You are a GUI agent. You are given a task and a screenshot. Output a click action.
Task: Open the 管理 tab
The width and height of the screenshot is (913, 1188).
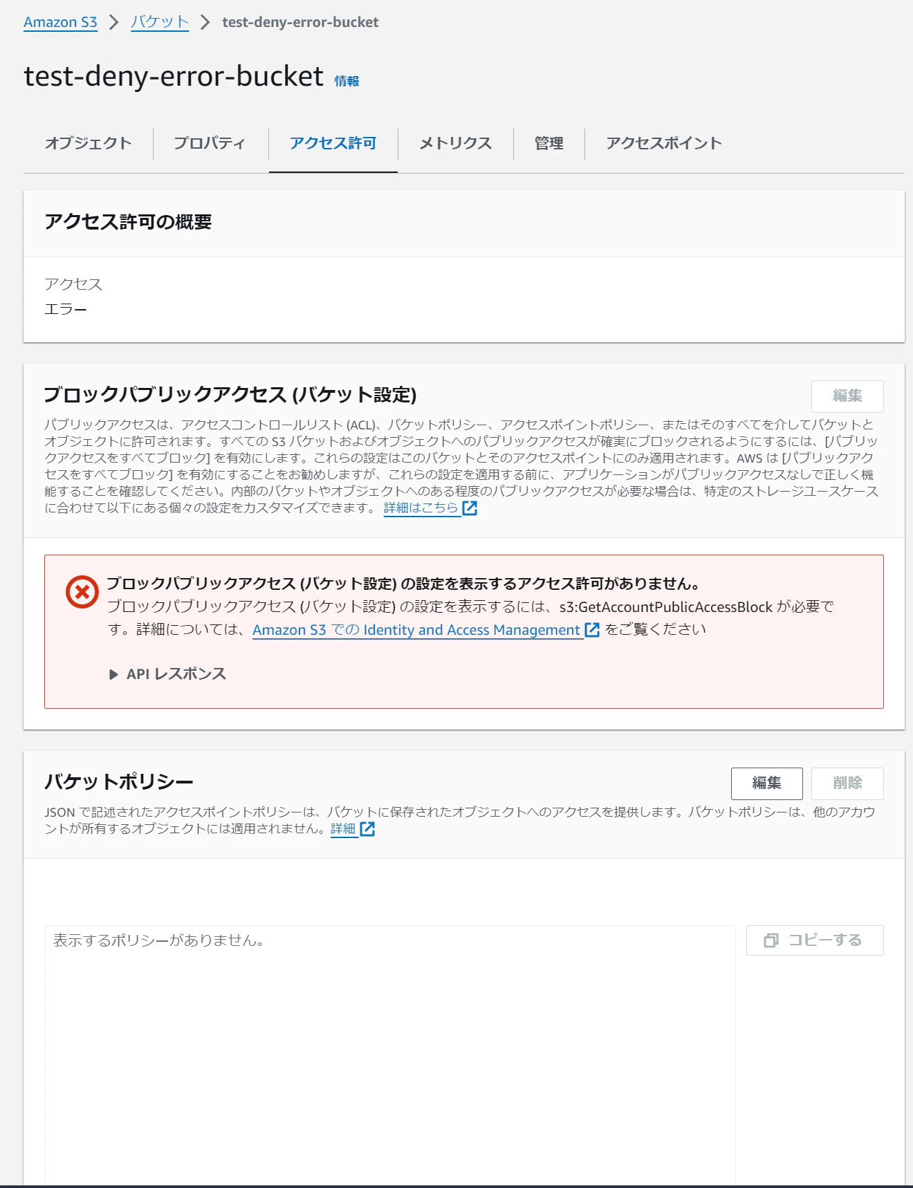(x=549, y=143)
